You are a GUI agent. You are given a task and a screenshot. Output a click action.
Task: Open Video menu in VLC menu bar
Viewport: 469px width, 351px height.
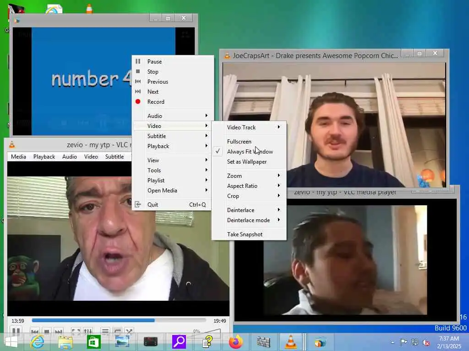click(x=91, y=157)
